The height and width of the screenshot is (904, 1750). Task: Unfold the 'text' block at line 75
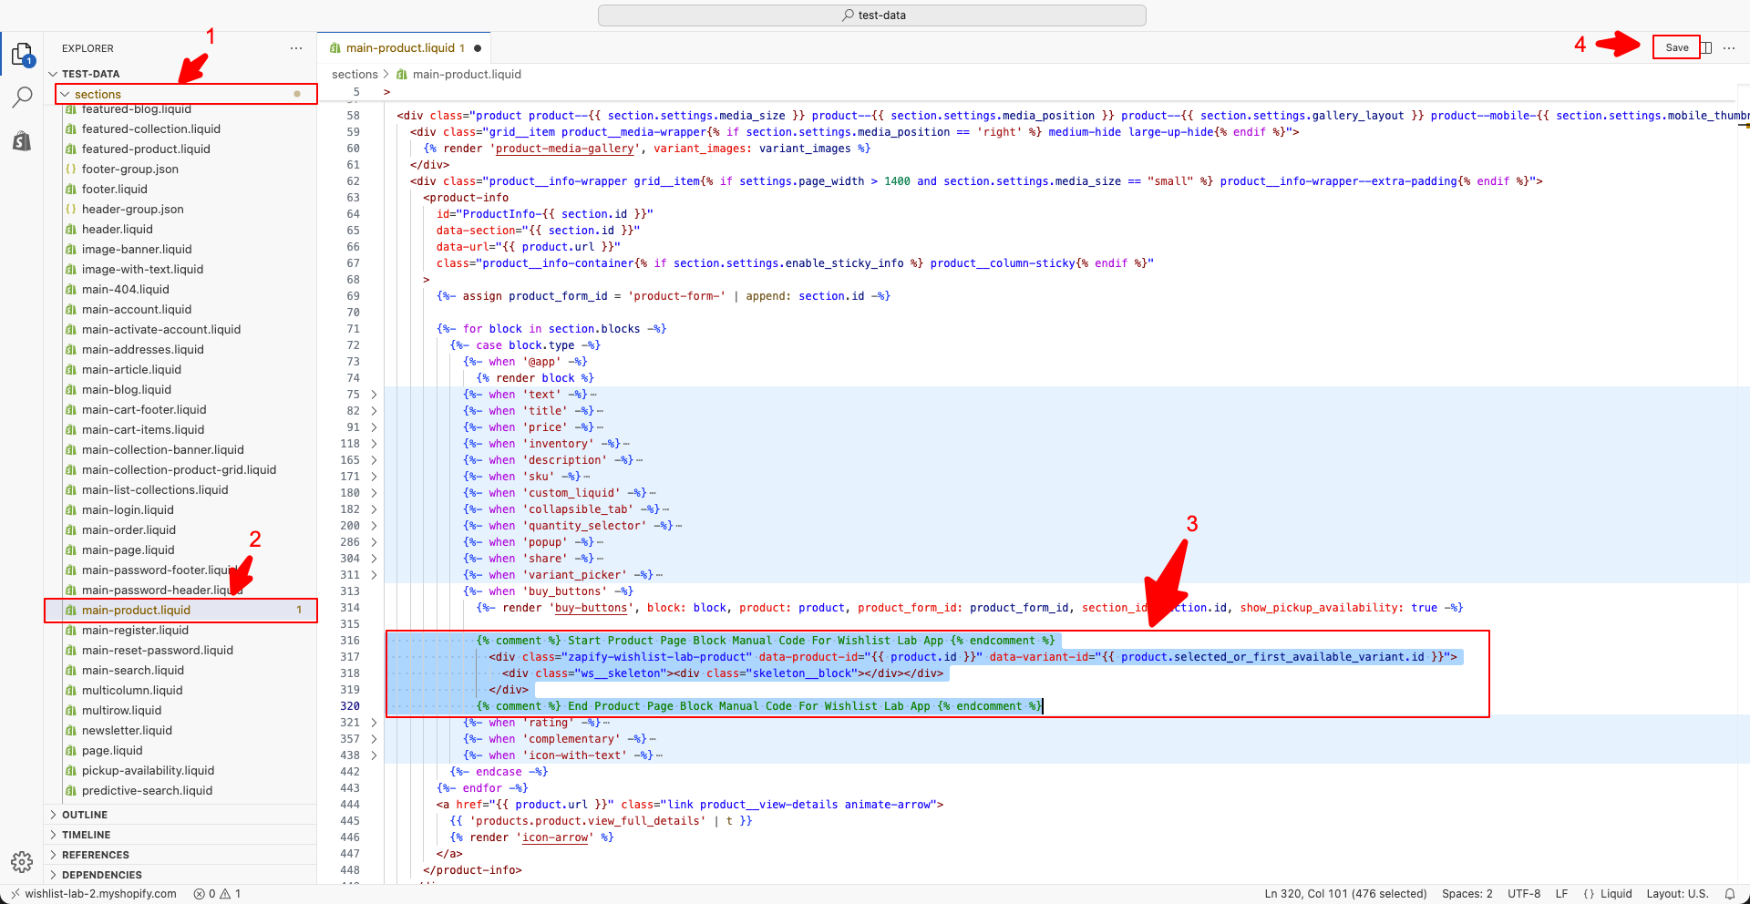pyautogui.click(x=374, y=395)
